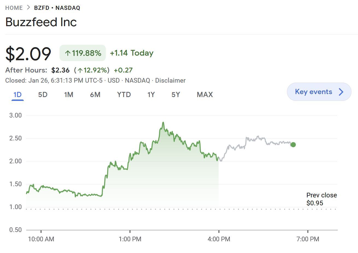Click the breadcrumb chevron arrow after HOME
The image size is (358, 253).
click(x=28, y=8)
